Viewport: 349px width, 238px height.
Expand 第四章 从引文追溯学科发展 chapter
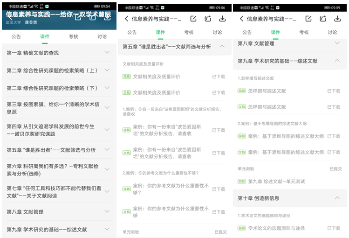[x=107, y=130]
